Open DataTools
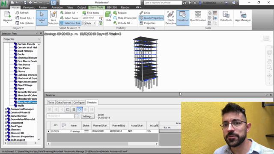 click(226, 17)
